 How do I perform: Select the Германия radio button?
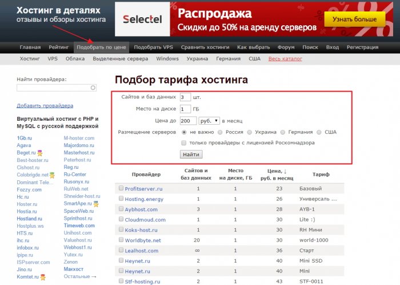click(x=282, y=132)
